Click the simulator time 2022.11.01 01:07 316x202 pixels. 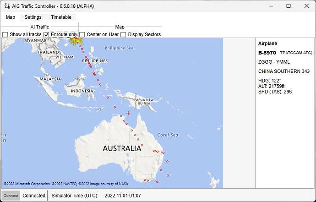[123, 196]
